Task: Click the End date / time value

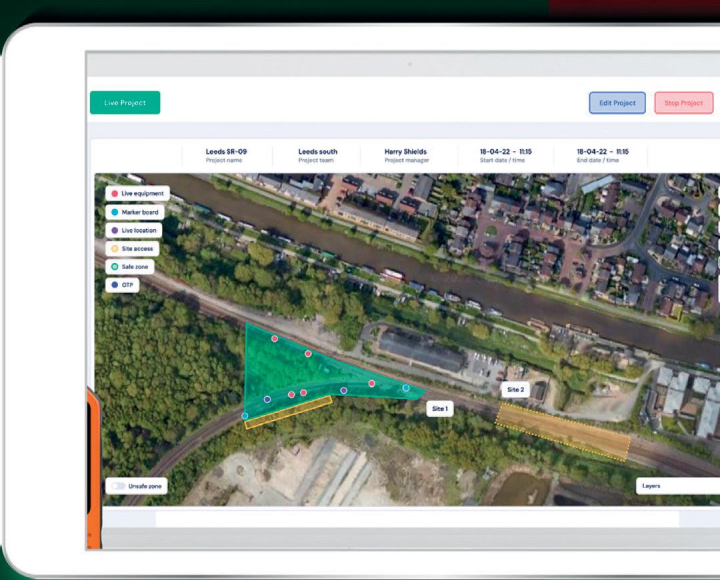Action: click(603, 152)
